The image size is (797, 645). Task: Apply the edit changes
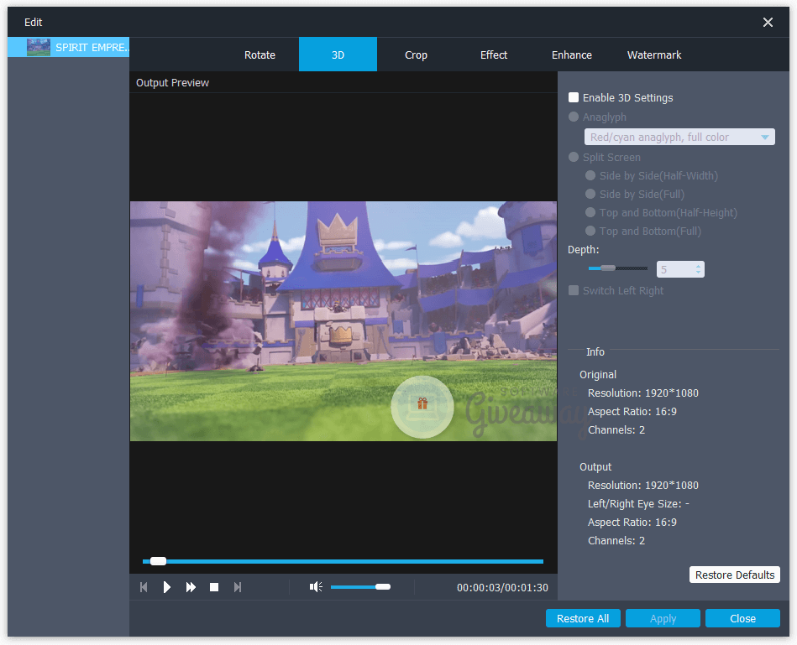(663, 619)
